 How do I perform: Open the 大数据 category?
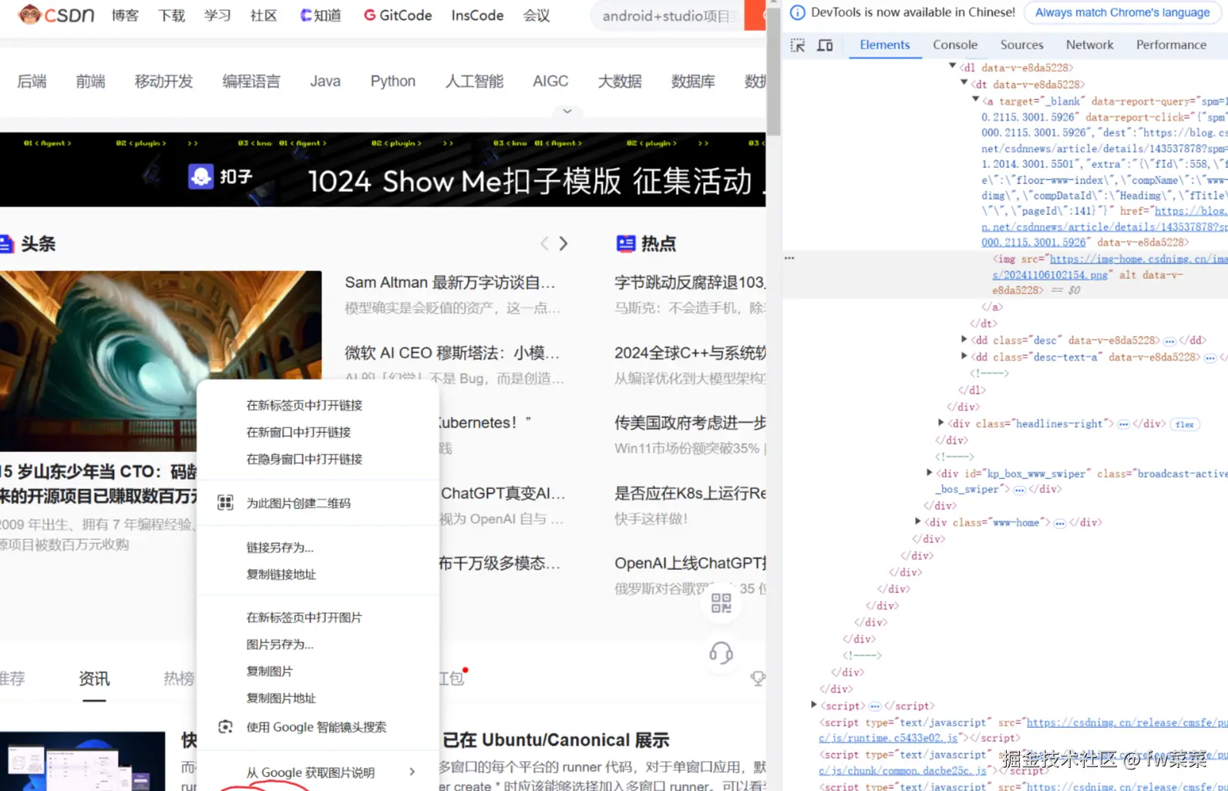619,82
